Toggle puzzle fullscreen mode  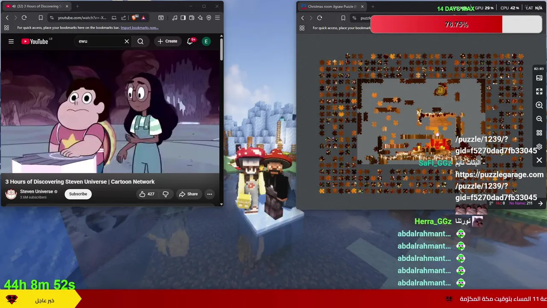pos(539,92)
